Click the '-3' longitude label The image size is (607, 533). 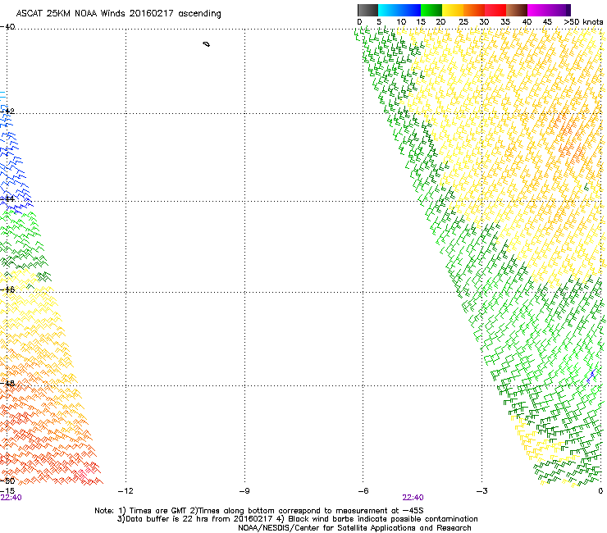point(481,491)
